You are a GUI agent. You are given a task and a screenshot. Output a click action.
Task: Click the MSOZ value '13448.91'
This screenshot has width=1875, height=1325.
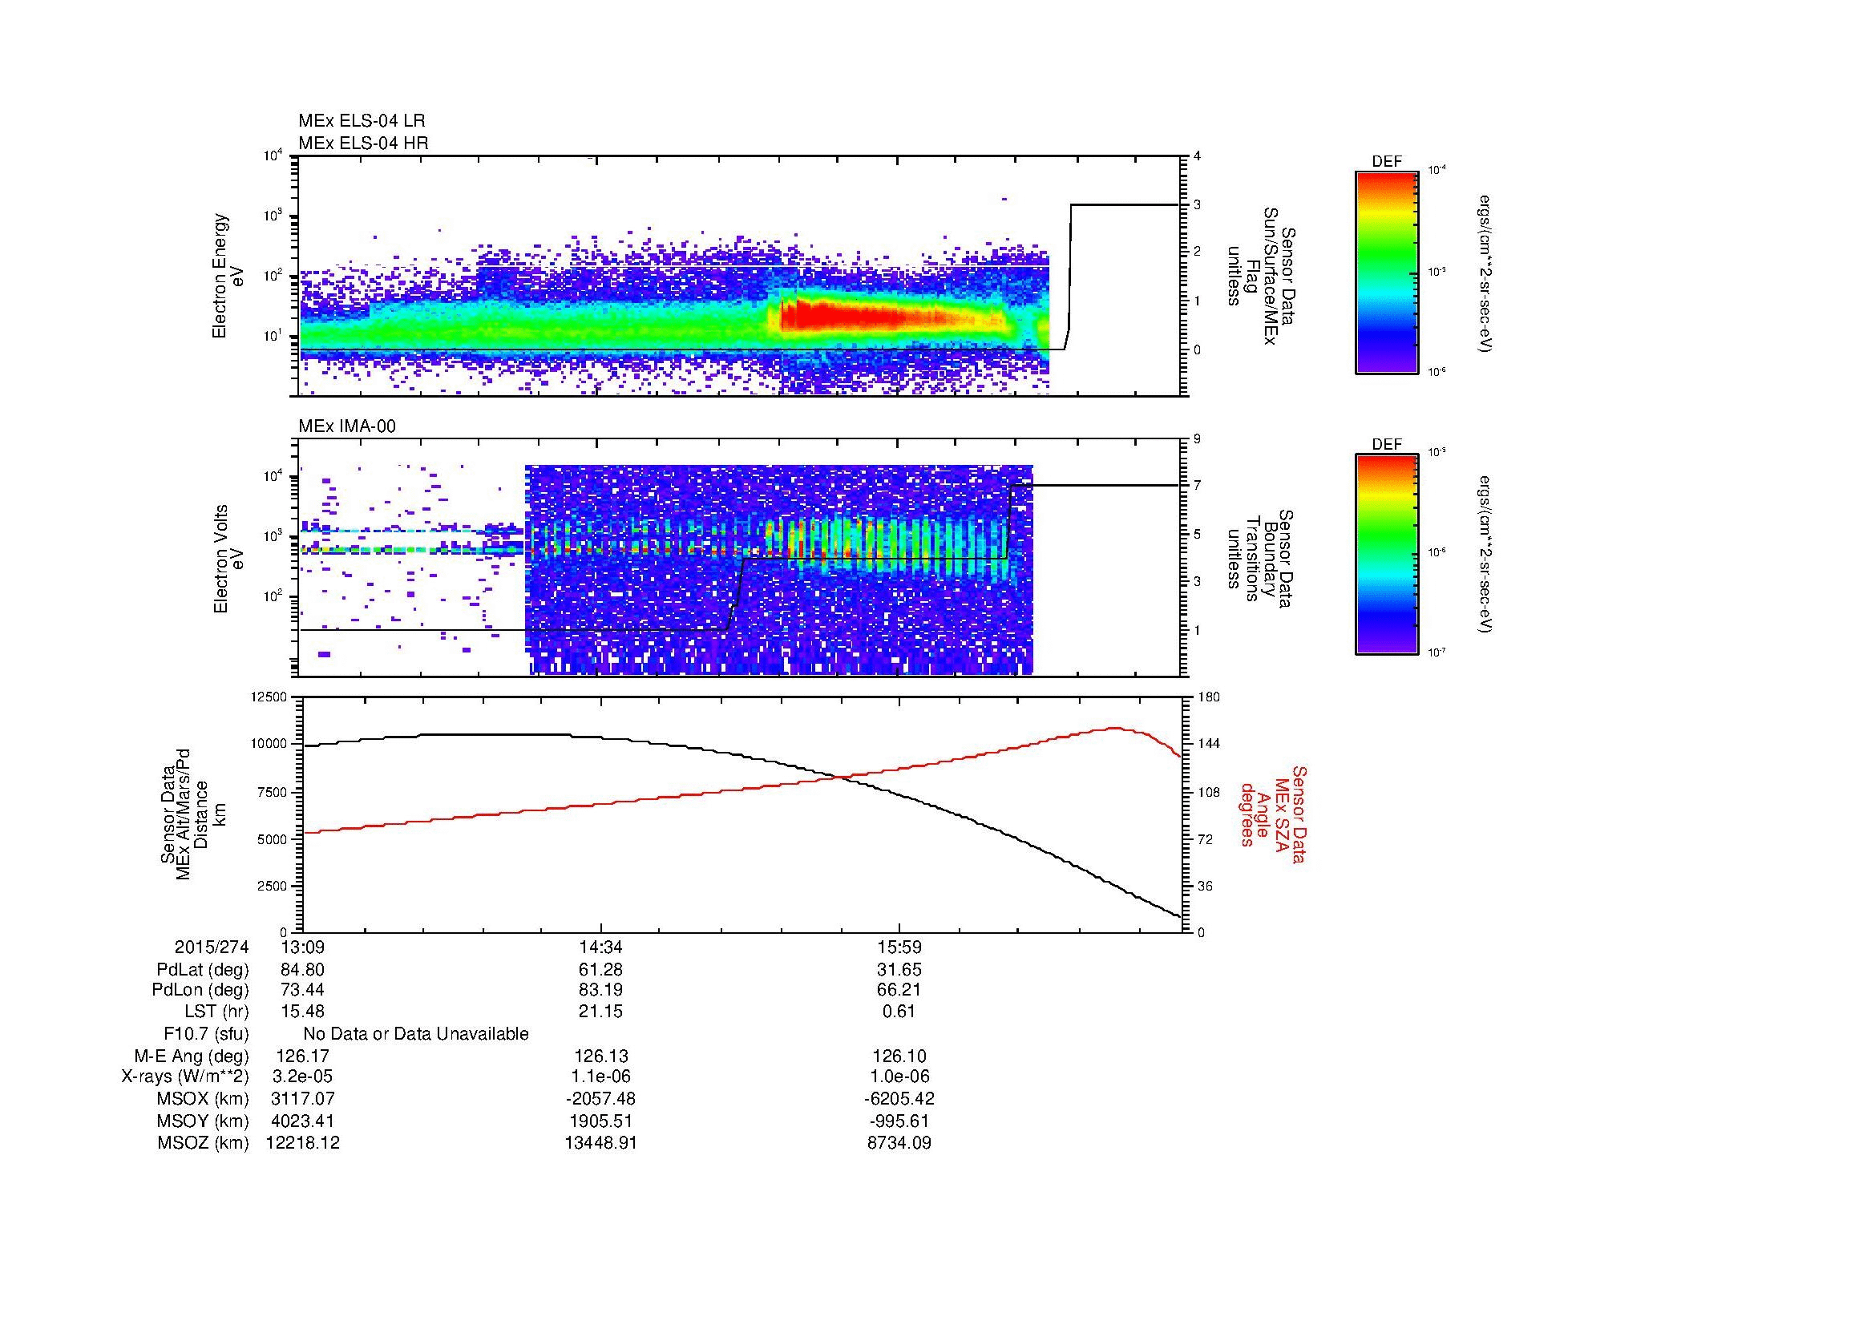click(600, 1143)
